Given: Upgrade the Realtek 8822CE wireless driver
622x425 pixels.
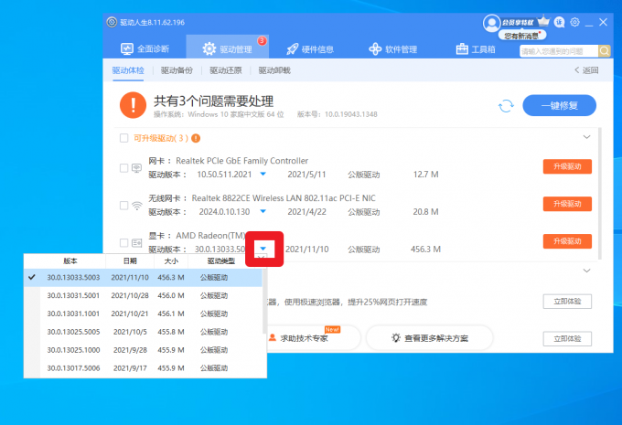Looking at the screenshot, I should [x=567, y=204].
